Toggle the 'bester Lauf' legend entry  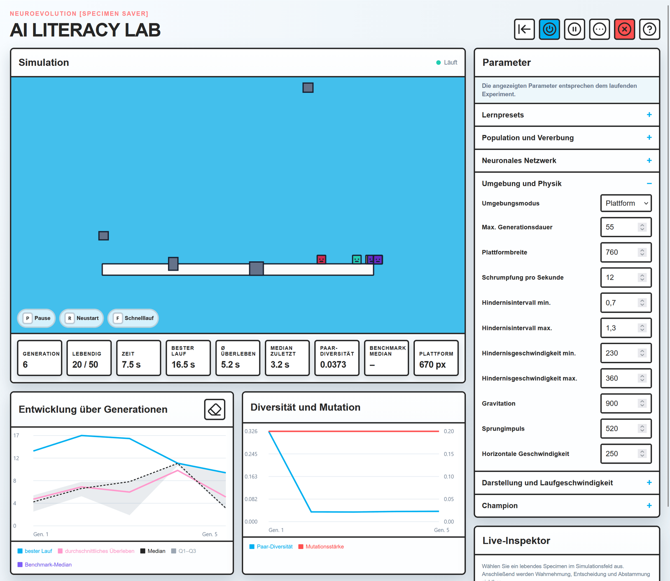(35, 551)
